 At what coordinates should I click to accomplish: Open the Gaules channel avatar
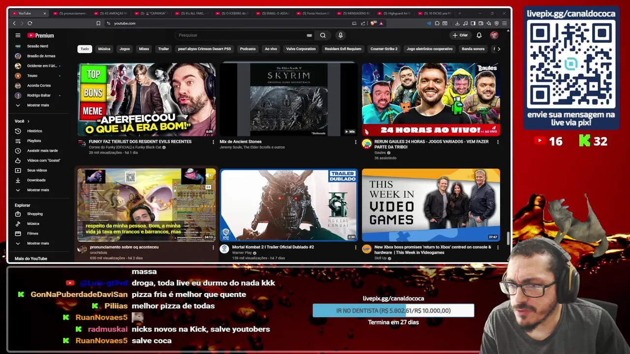(x=367, y=144)
